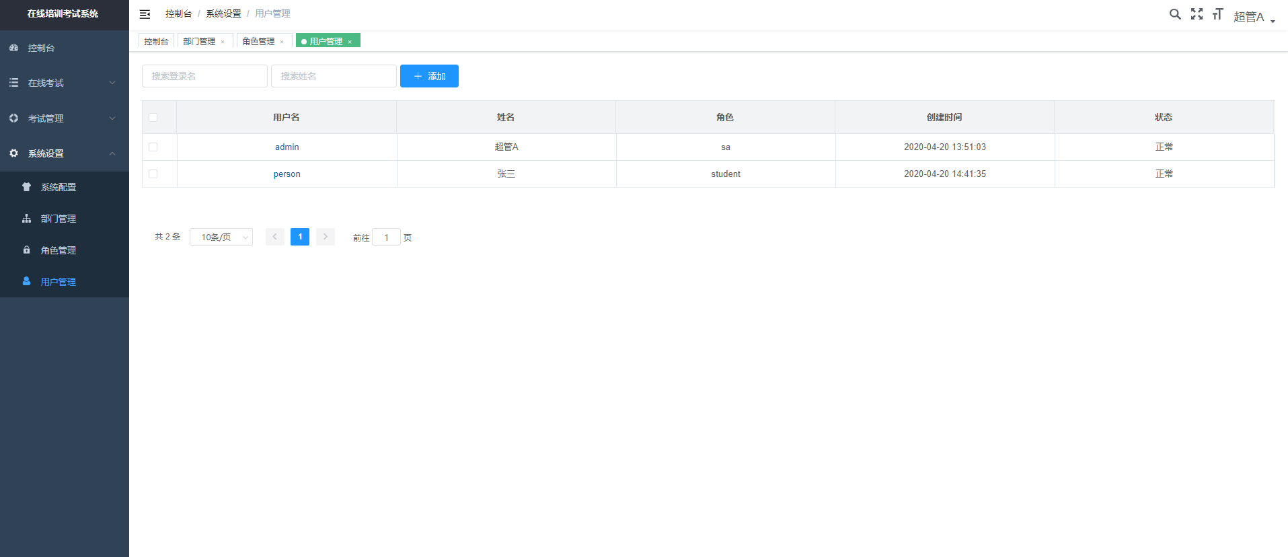Open 系统配置 in the sidebar
Image resolution: width=1288 pixels, height=557 pixels.
tap(65, 187)
